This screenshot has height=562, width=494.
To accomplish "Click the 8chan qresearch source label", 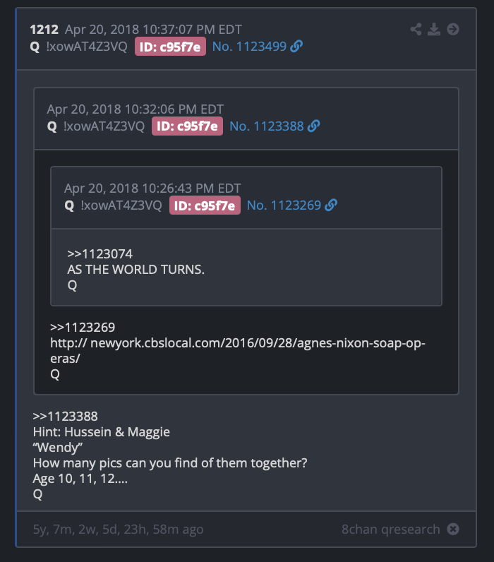I will tap(390, 530).
